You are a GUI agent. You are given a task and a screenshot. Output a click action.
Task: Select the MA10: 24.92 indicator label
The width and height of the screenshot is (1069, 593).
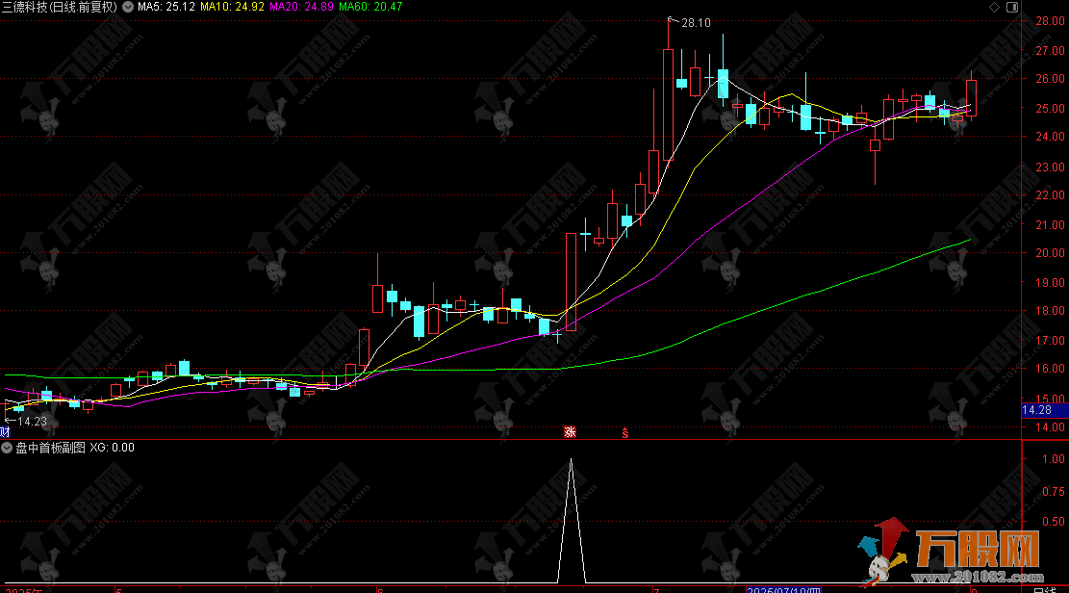tap(232, 7)
